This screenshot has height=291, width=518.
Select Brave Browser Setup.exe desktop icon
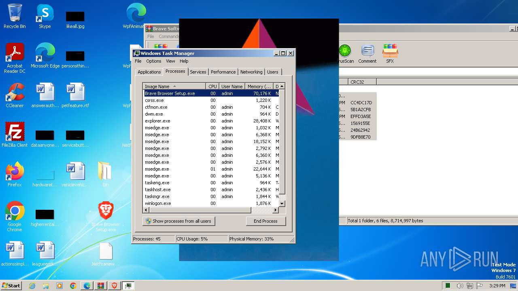pyautogui.click(x=106, y=217)
